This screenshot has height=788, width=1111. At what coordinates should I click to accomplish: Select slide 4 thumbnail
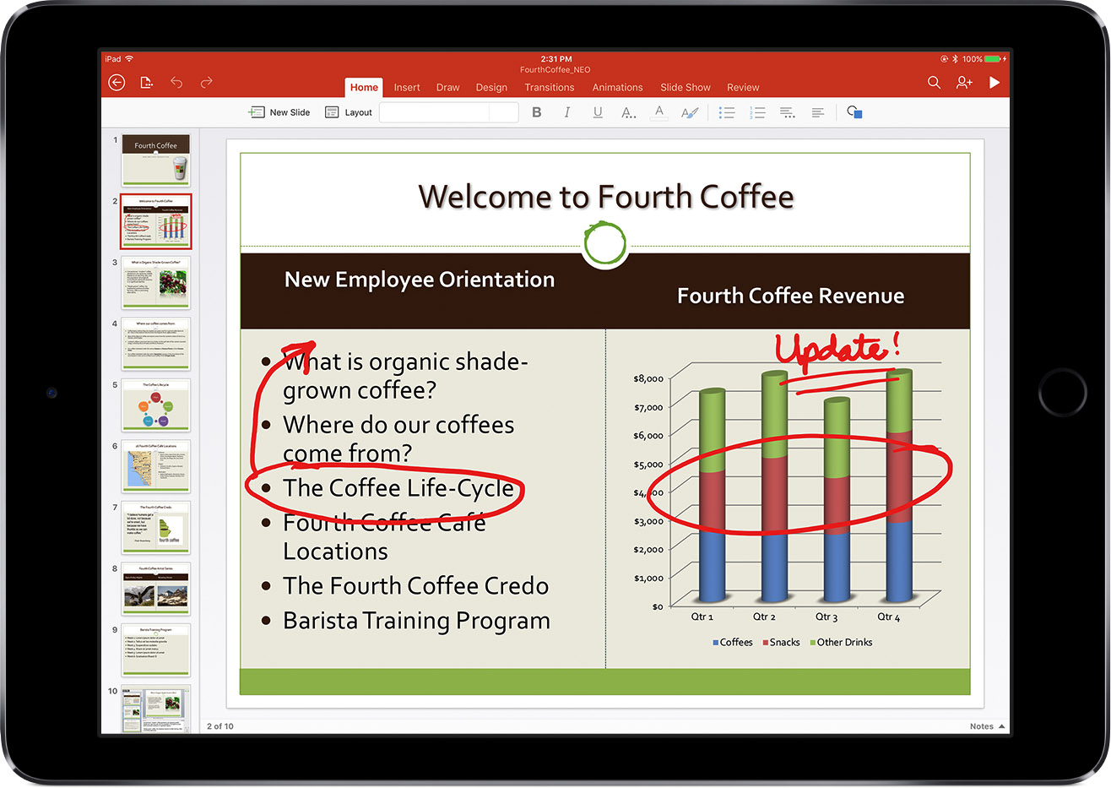coord(156,344)
